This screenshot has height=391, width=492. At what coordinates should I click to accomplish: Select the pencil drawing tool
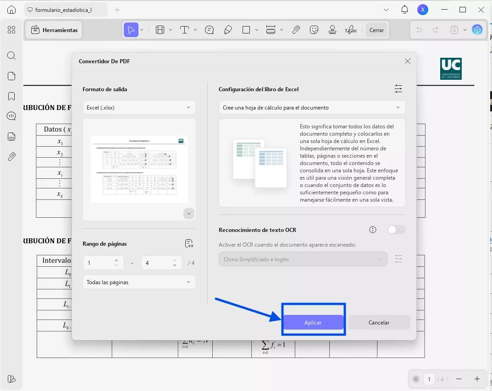[x=228, y=30]
